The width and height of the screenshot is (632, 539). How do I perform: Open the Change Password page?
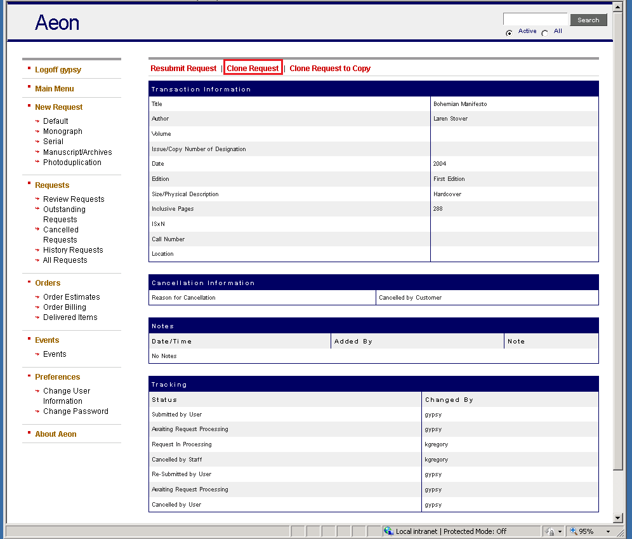tap(76, 411)
